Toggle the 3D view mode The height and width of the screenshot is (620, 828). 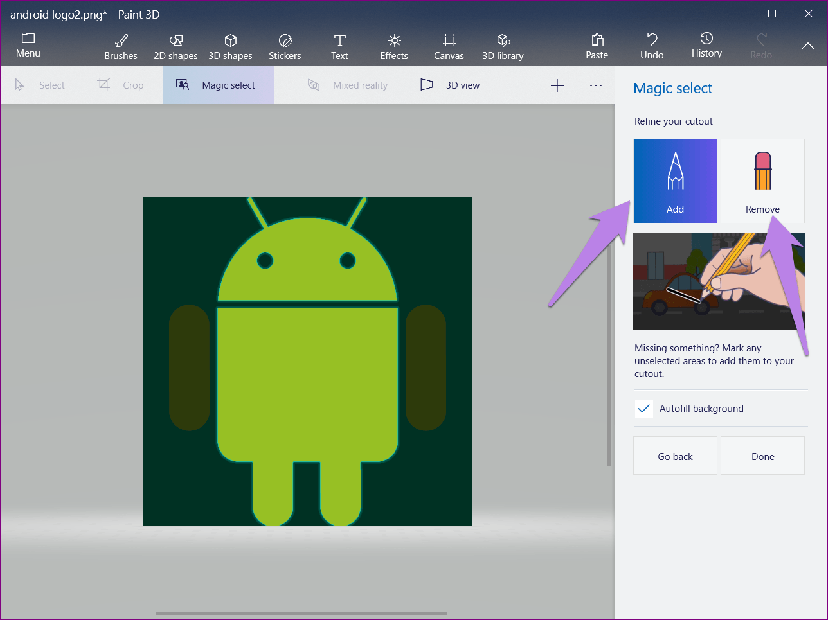(x=450, y=85)
